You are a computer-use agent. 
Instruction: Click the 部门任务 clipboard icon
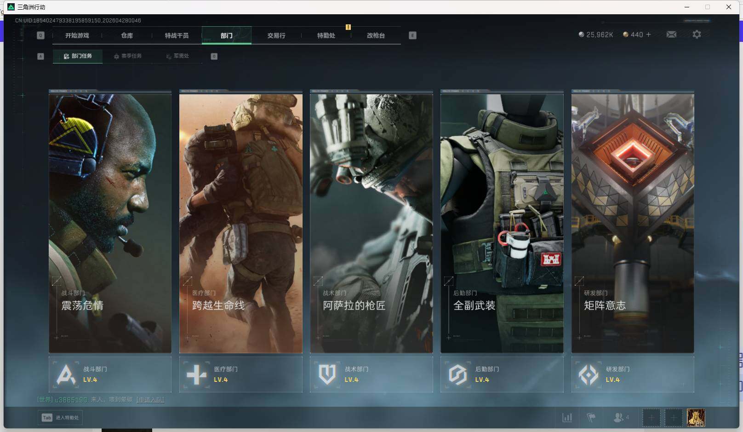(66, 56)
